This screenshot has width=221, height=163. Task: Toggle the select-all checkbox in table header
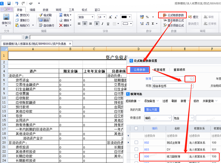tap(136, 128)
